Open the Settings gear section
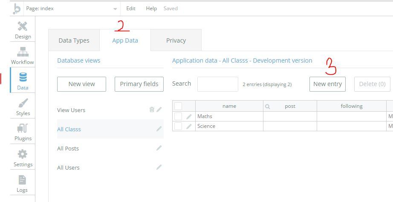 click(23, 158)
